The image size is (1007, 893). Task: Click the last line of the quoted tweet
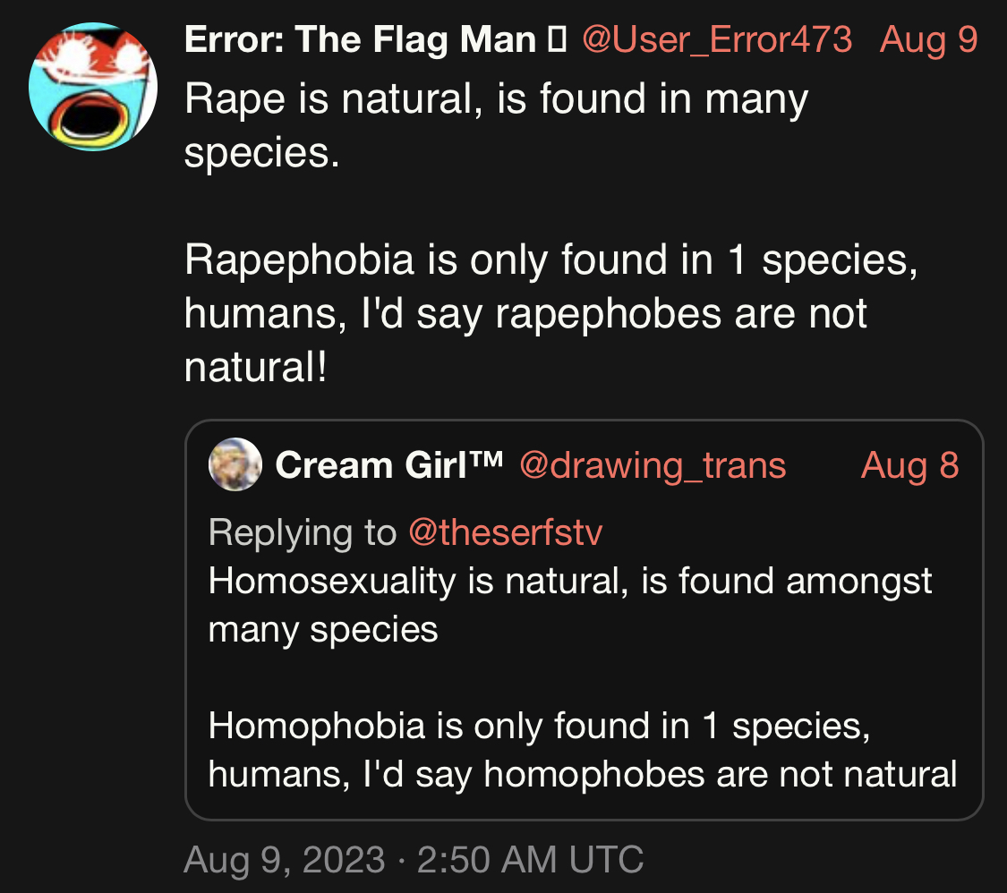[x=582, y=773]
